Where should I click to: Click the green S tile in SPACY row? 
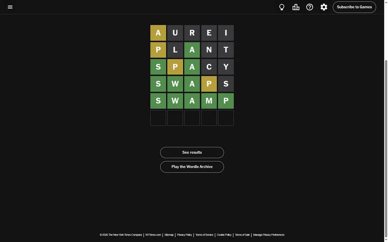click(158, 67)
